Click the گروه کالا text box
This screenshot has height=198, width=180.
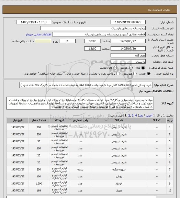[x=80, y=103]
